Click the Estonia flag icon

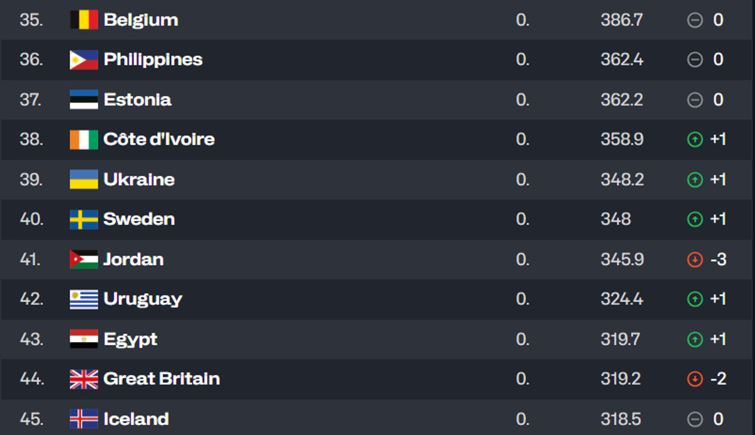tap(84, 100)
